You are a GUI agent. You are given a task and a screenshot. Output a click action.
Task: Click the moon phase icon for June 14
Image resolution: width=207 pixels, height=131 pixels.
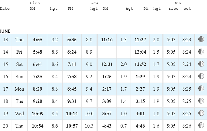click(201, 52)
